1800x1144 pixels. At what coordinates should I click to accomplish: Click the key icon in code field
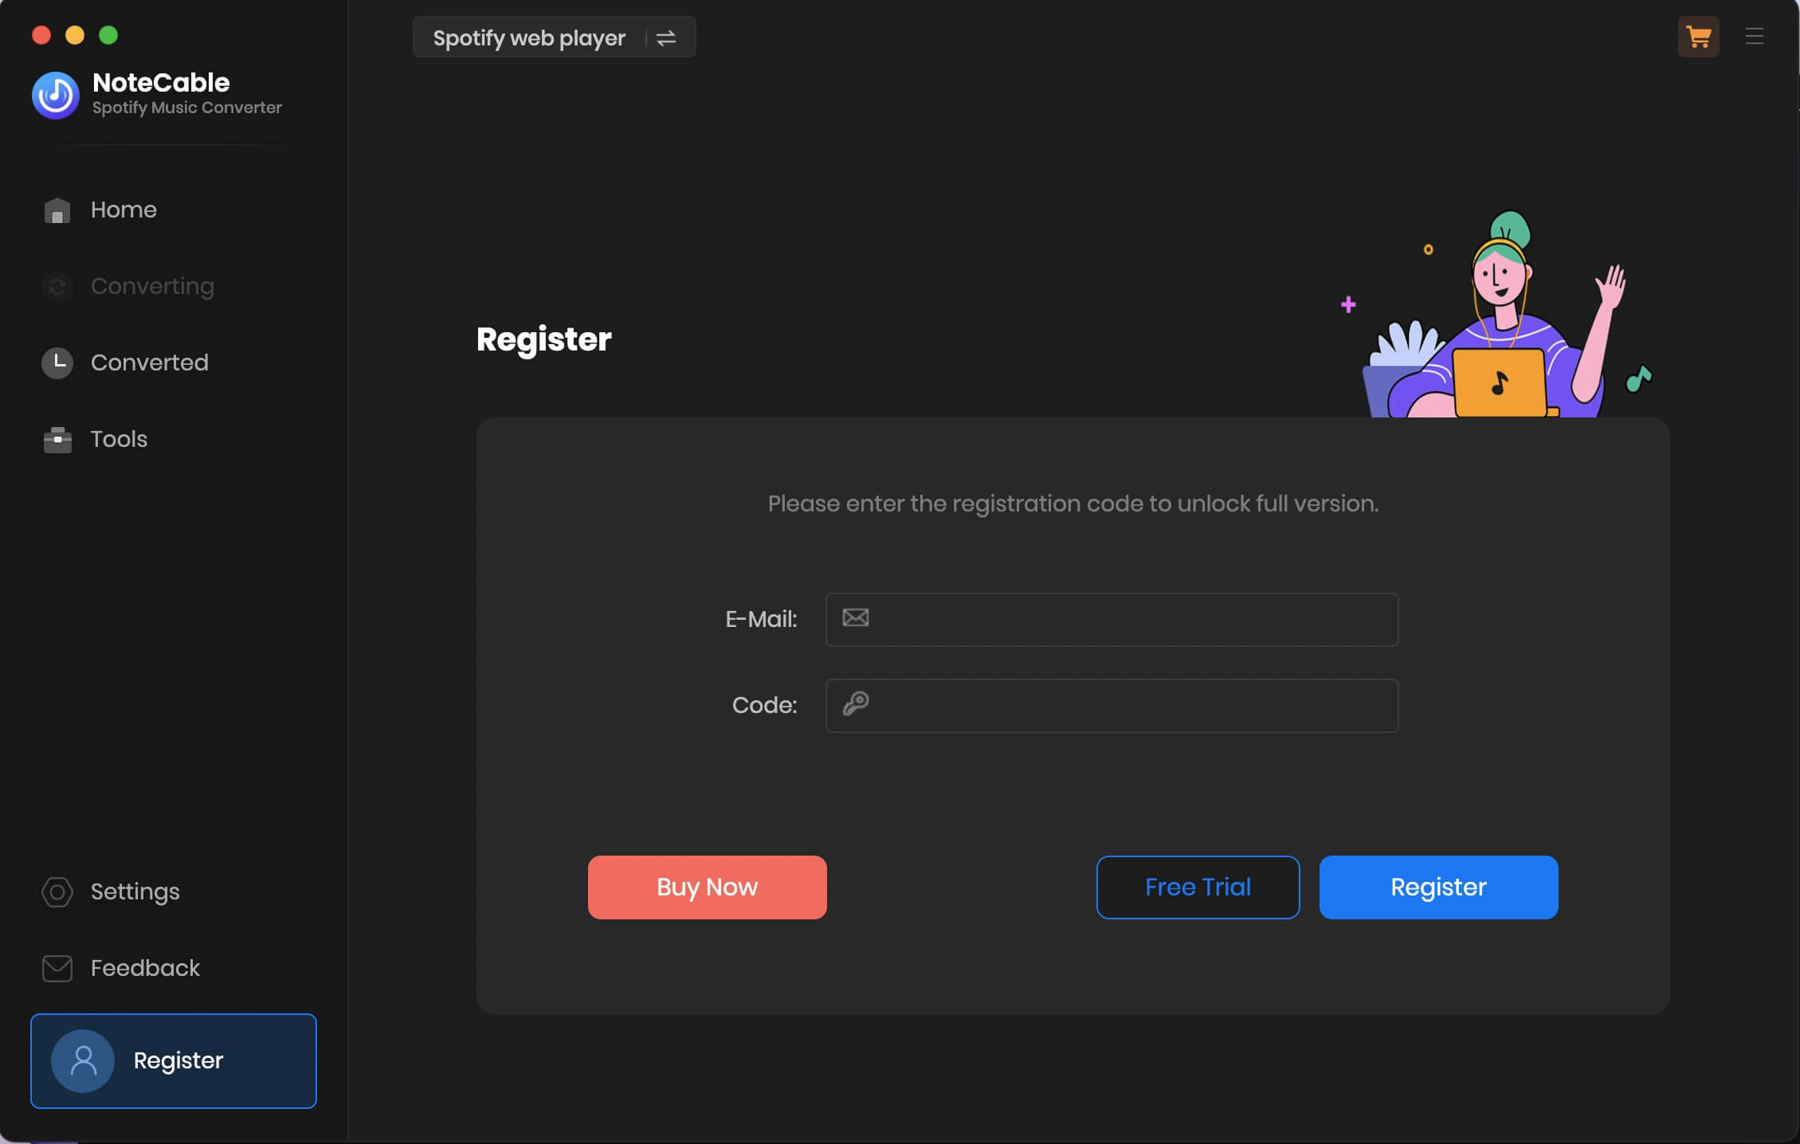pos(854,703)
